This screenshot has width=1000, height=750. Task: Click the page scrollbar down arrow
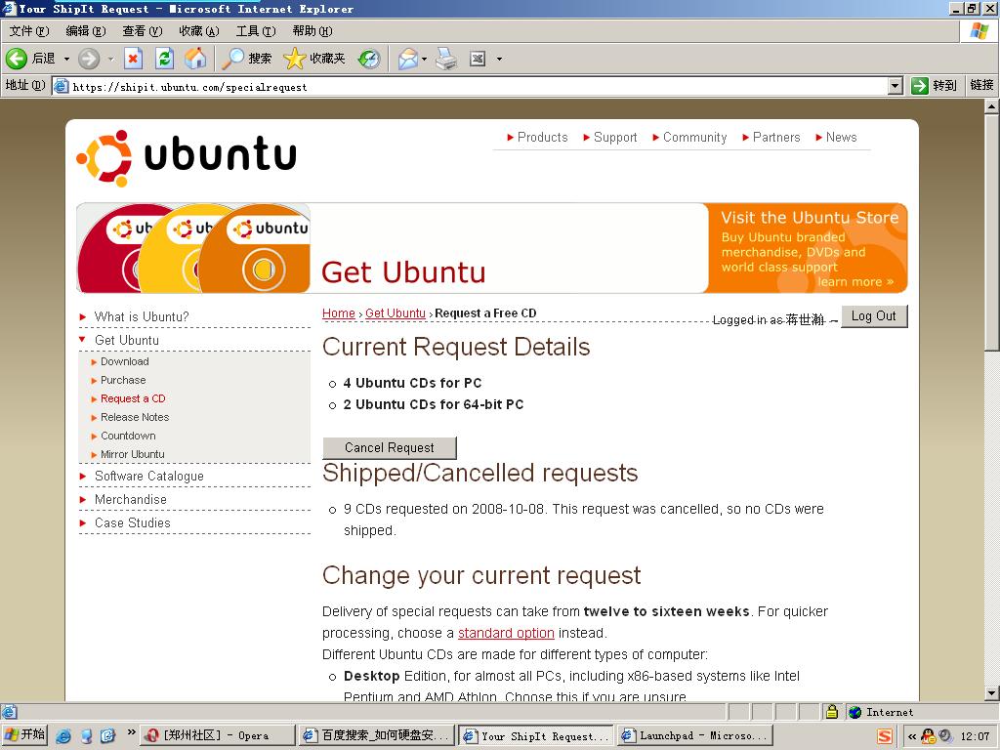point(991,693)
